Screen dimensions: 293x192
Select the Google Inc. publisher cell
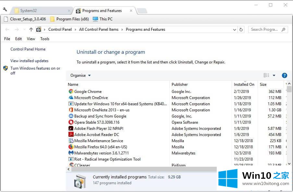click(x=181, y=91)
